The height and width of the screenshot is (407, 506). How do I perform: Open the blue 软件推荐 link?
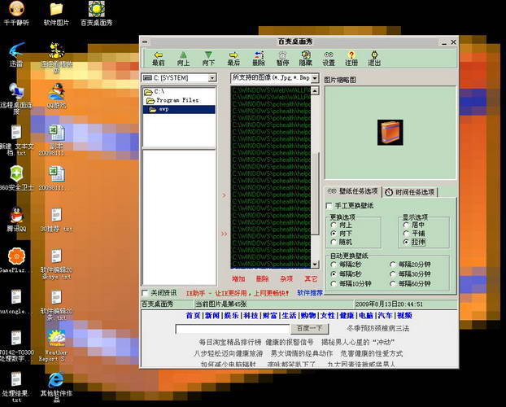point(310,293)
